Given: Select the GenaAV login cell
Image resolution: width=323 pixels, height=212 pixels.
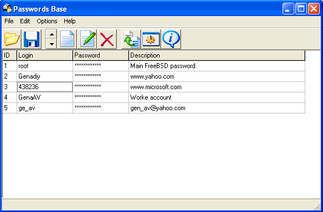Looking at the screenshot, I should click(45, 97).
